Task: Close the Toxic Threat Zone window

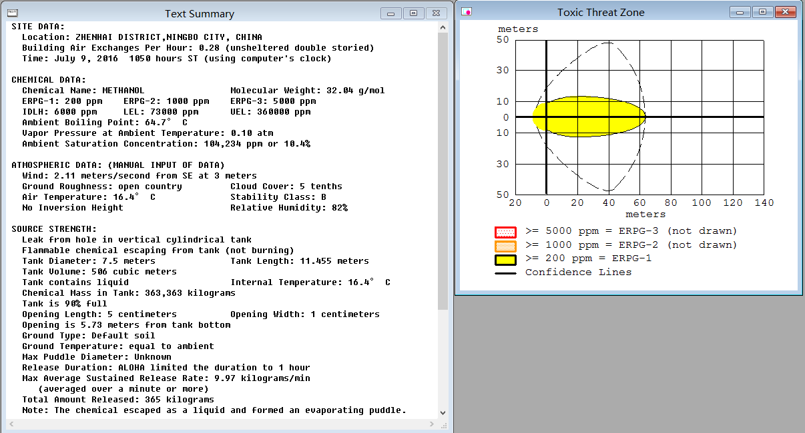Action: [786, 12]
